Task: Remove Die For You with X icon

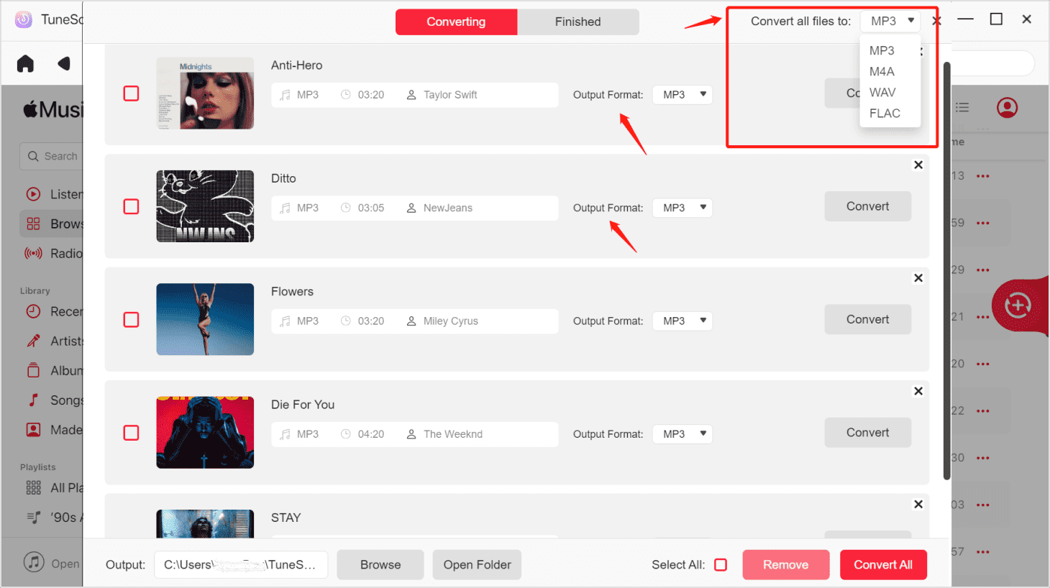Action: coord(918,391)
